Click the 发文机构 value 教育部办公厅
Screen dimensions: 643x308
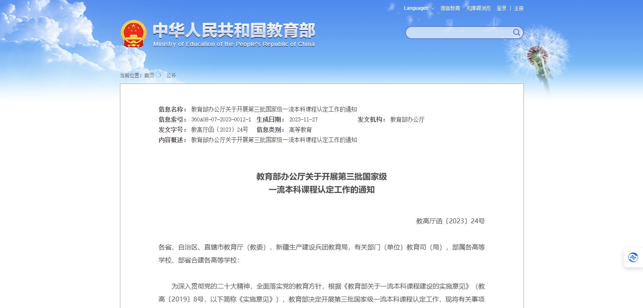pyautogui.click(x=407, y=119)
